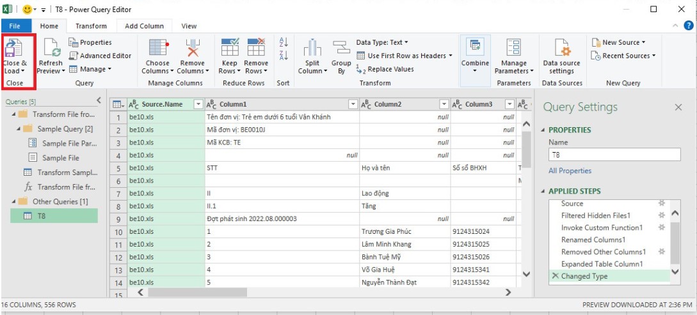The height and width of the screenshot is (315, 697).
Task: Open the All Properties link
Action: tap(570, 171)
